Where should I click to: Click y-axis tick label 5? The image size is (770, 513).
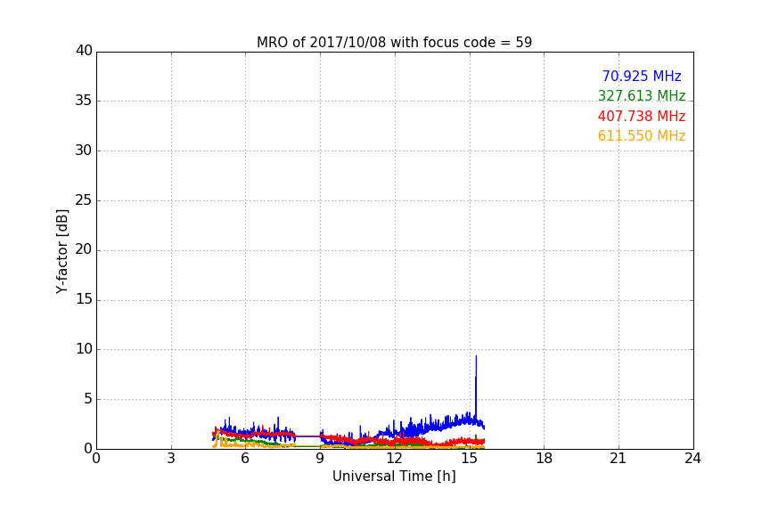(88, 399)
